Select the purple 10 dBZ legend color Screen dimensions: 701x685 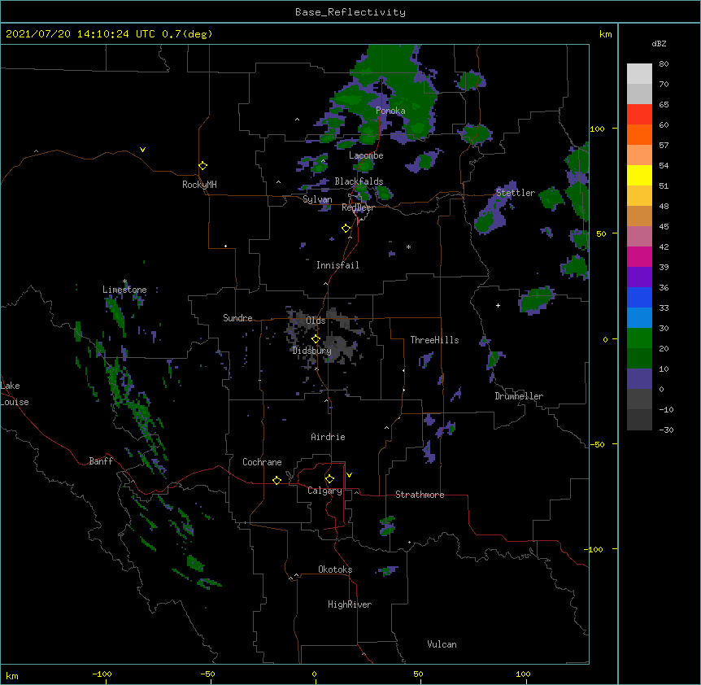tap(639, 379)
